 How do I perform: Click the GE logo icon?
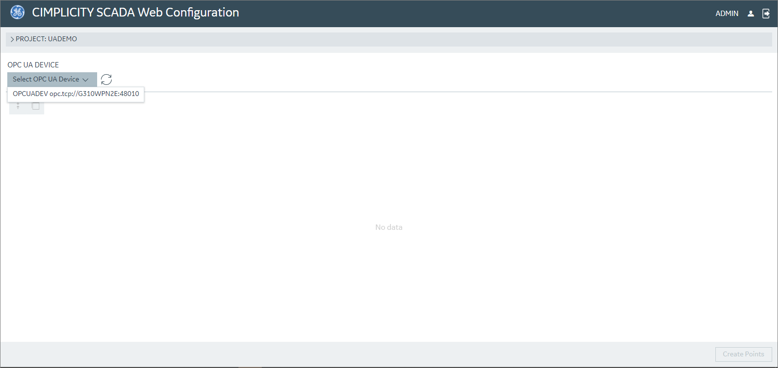coord(17,12)
